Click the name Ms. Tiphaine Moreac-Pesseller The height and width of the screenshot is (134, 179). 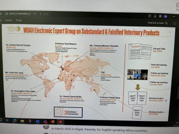click(x=104, y=46)
